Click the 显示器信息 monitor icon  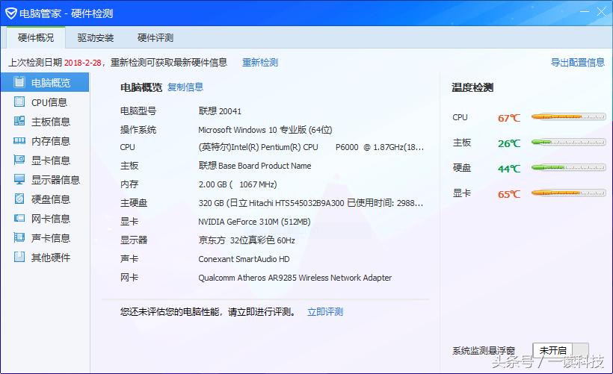[x=19, y=179]
